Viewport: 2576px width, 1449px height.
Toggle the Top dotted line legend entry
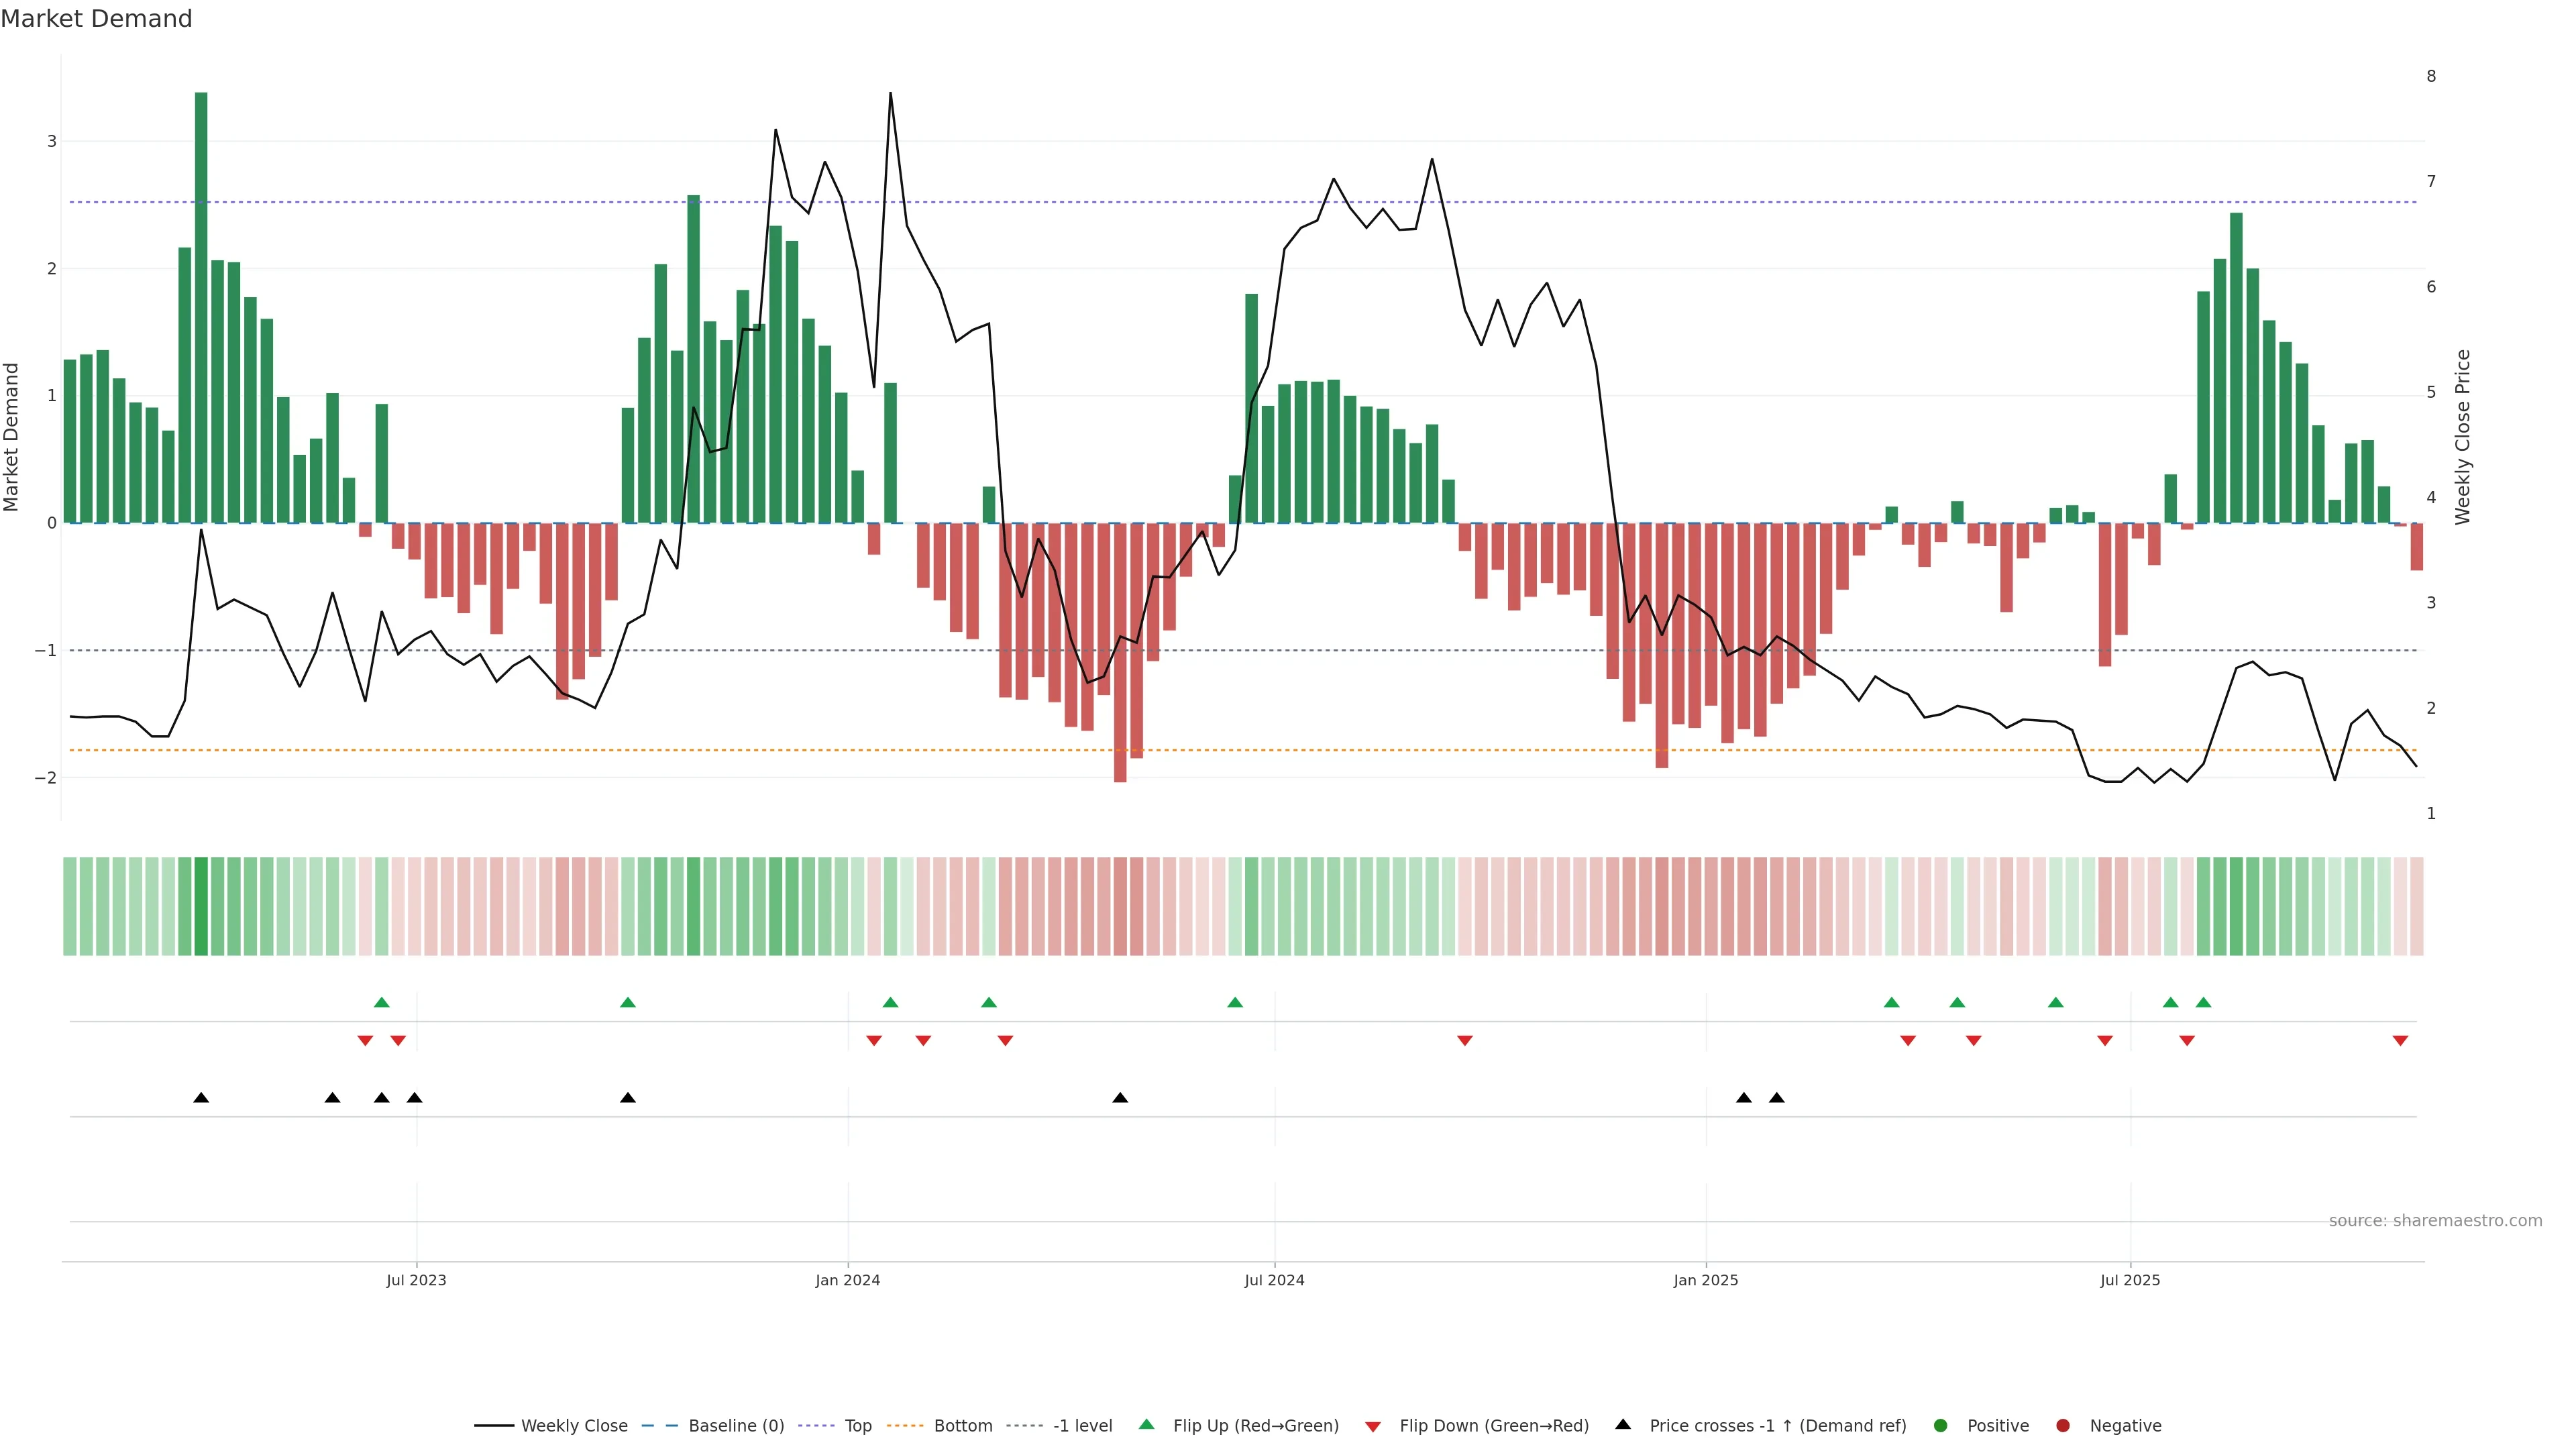point(857,1425)
